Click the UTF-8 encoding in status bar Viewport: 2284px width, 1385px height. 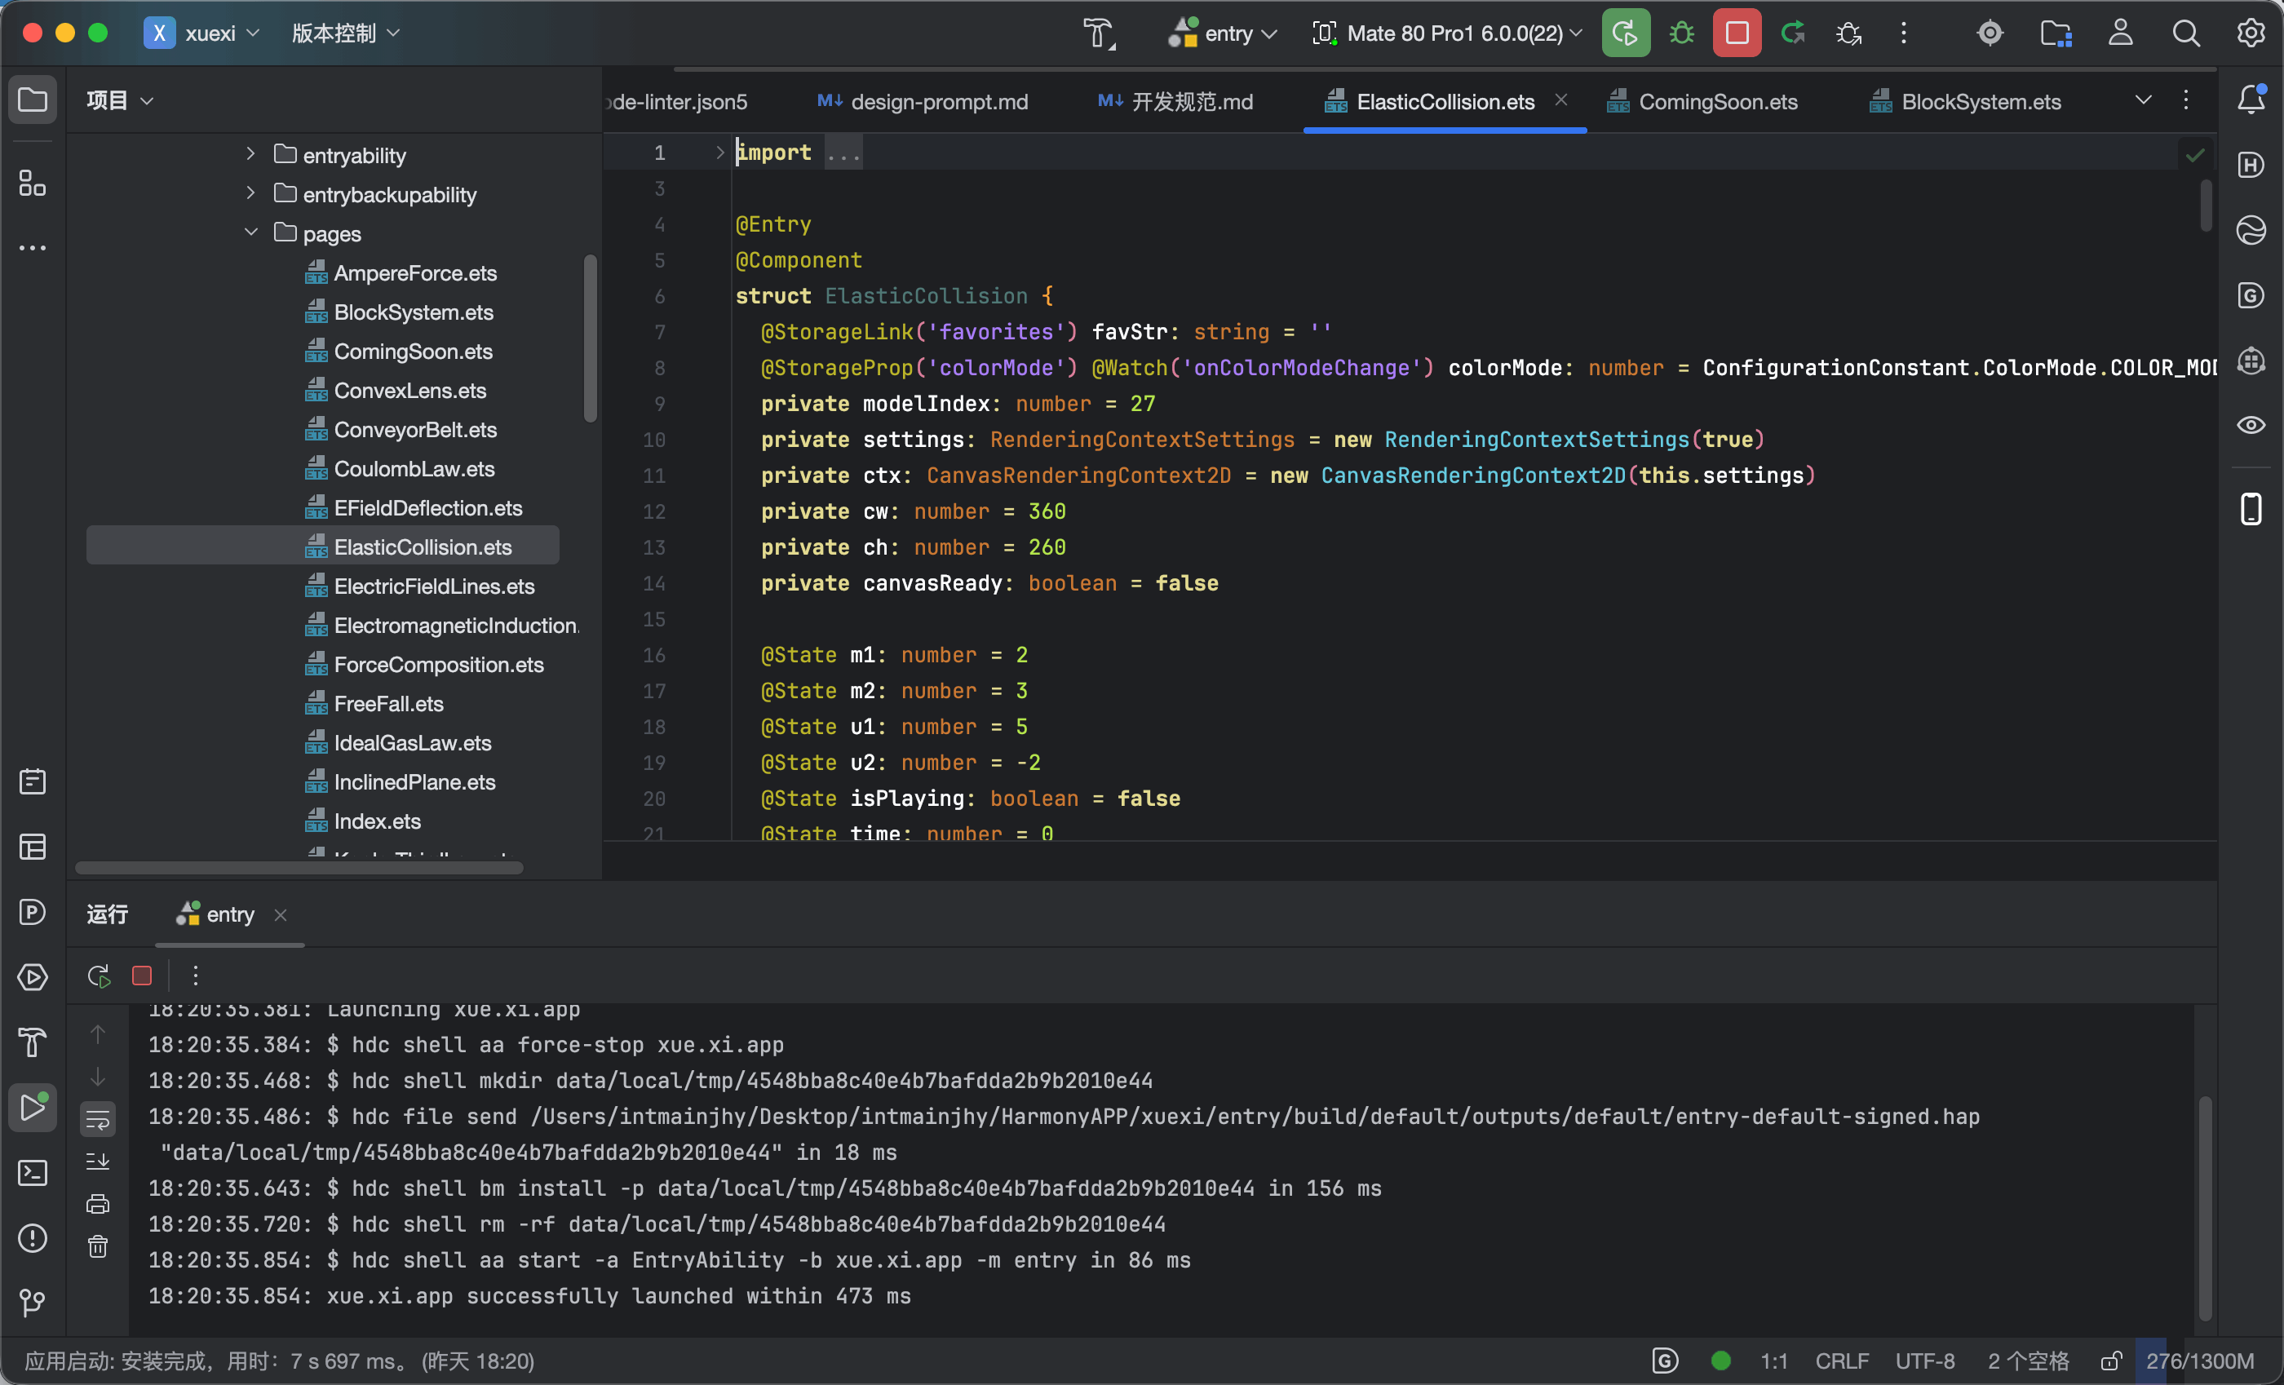pyautogui.click(x=1924, y=1361)
